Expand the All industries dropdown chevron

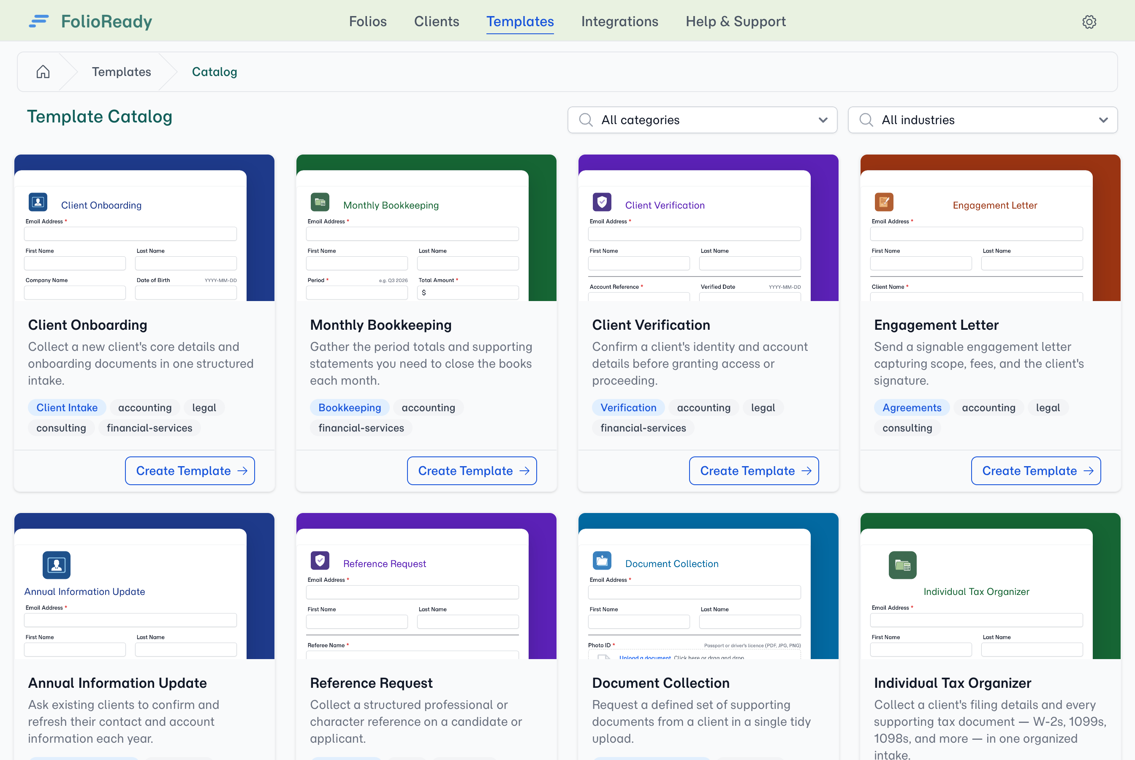pos(1103,120)
